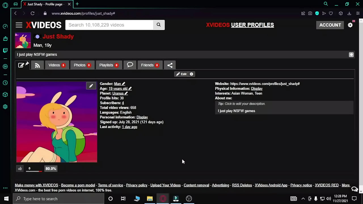Toggle the heart bookmark icon in the address bar
Screen dimensions: 363x204
[x=331, y=13]
